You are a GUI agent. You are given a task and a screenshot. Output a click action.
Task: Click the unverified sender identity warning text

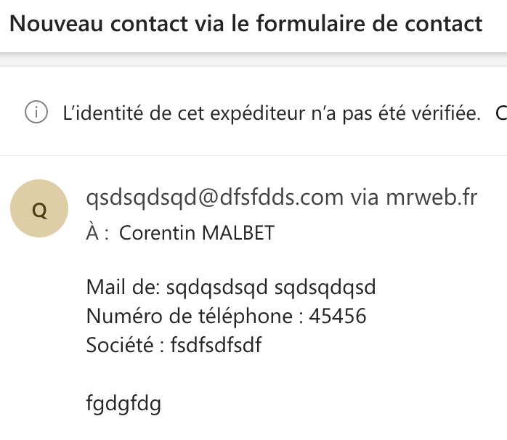pos(272,113)
